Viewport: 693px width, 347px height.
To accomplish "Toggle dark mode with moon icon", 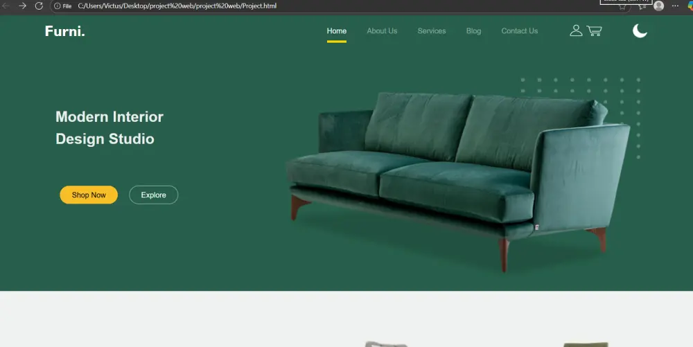I will tap(640, 30).
